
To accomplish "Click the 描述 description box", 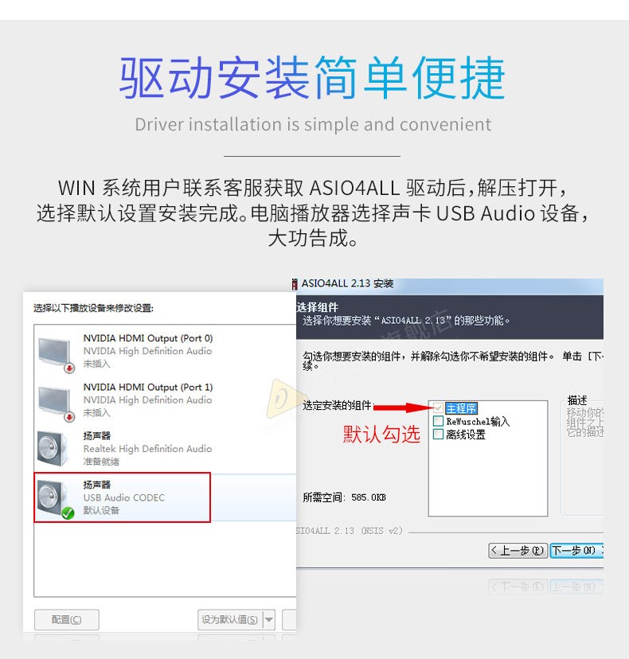I will [x=583, y=458].
